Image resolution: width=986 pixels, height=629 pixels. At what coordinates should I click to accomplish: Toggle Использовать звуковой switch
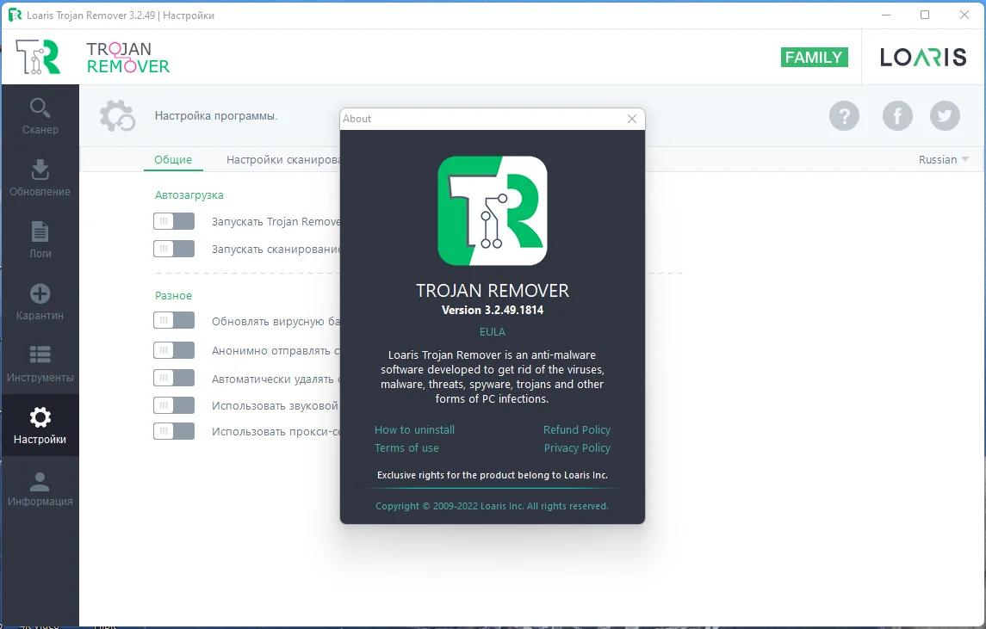(174, 405)
